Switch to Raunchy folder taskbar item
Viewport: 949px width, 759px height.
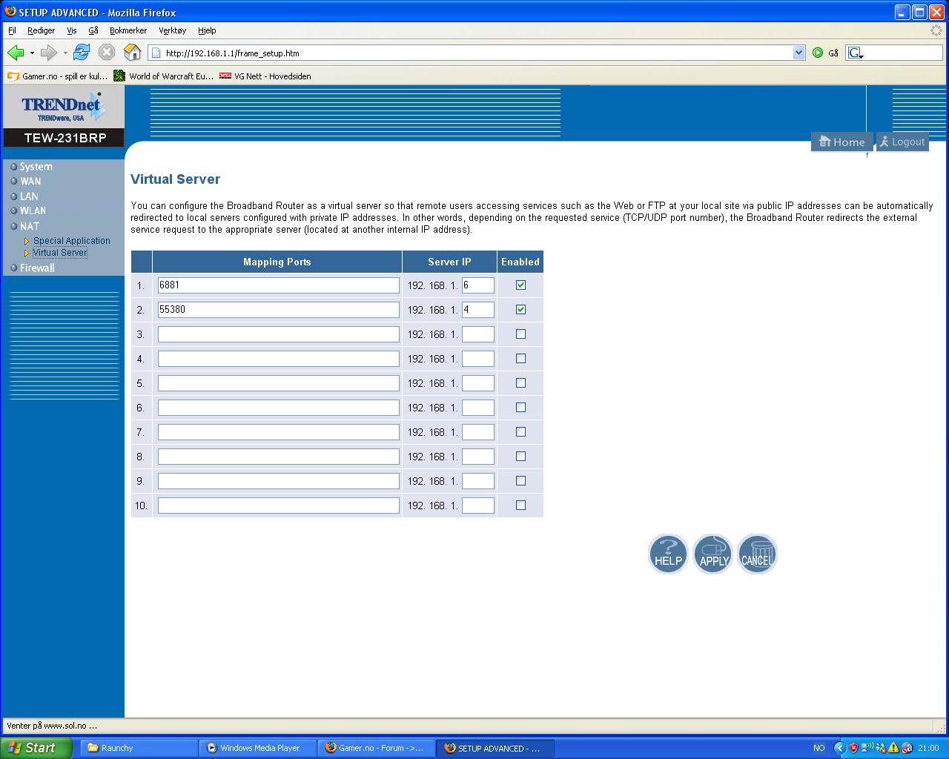pyautogui.click(x=139, y=748)
